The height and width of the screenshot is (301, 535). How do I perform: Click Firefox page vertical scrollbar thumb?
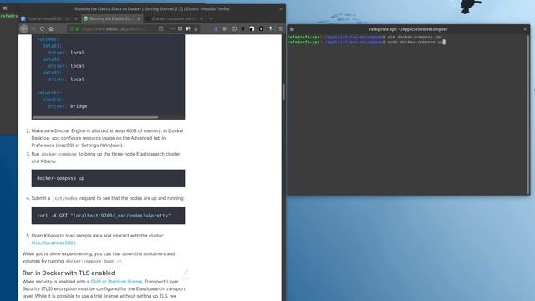(x=283, y=92)
